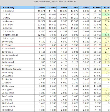This screenshot has width=110, height=112.
Task: Select the Italy country name
Action: [8, 18]
